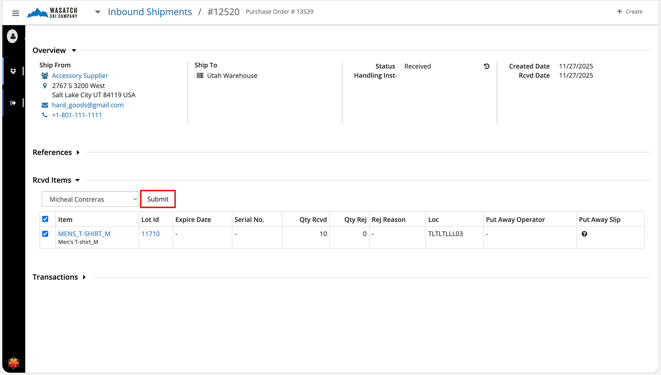Click the colorful logo at sidebar bottom

click(x=14, y=363)
